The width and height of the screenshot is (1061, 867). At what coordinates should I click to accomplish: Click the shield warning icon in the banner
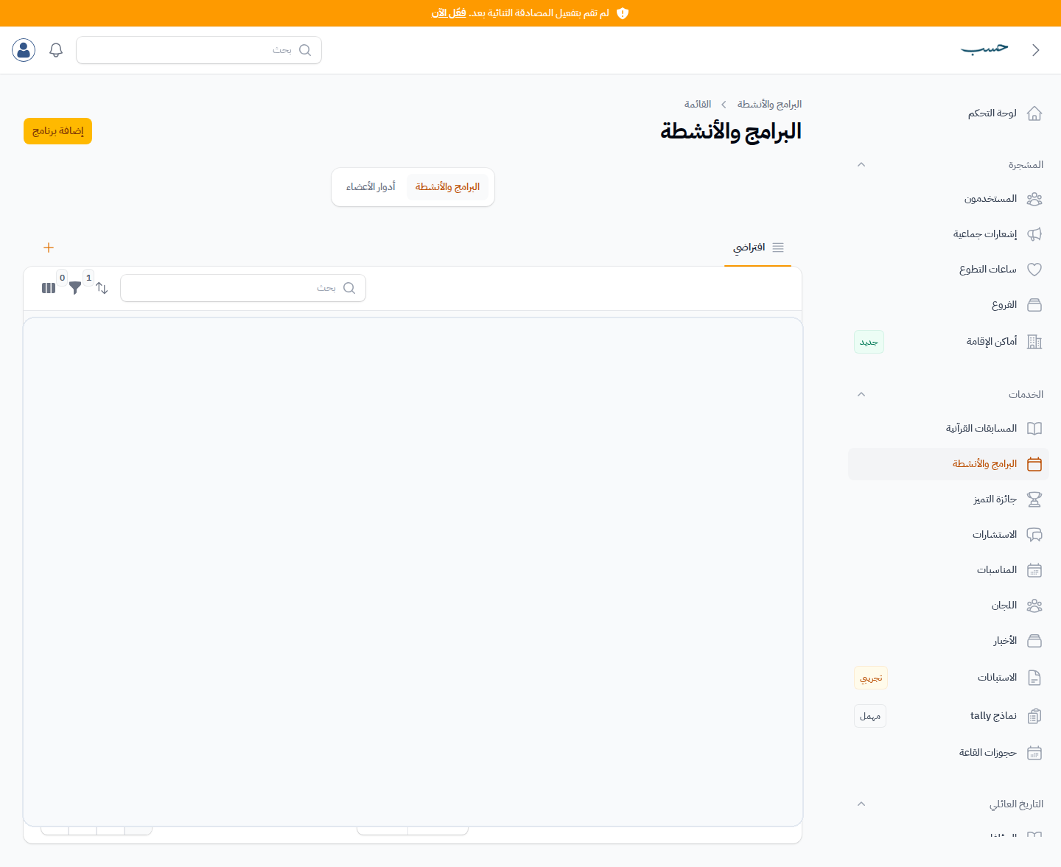[623, 13]
